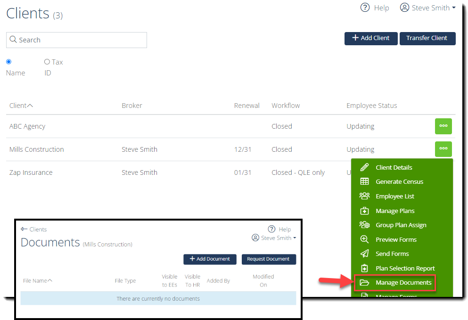Click the medical kit icon for Manage Plans
468x320 pixels.
coord(364,211)
